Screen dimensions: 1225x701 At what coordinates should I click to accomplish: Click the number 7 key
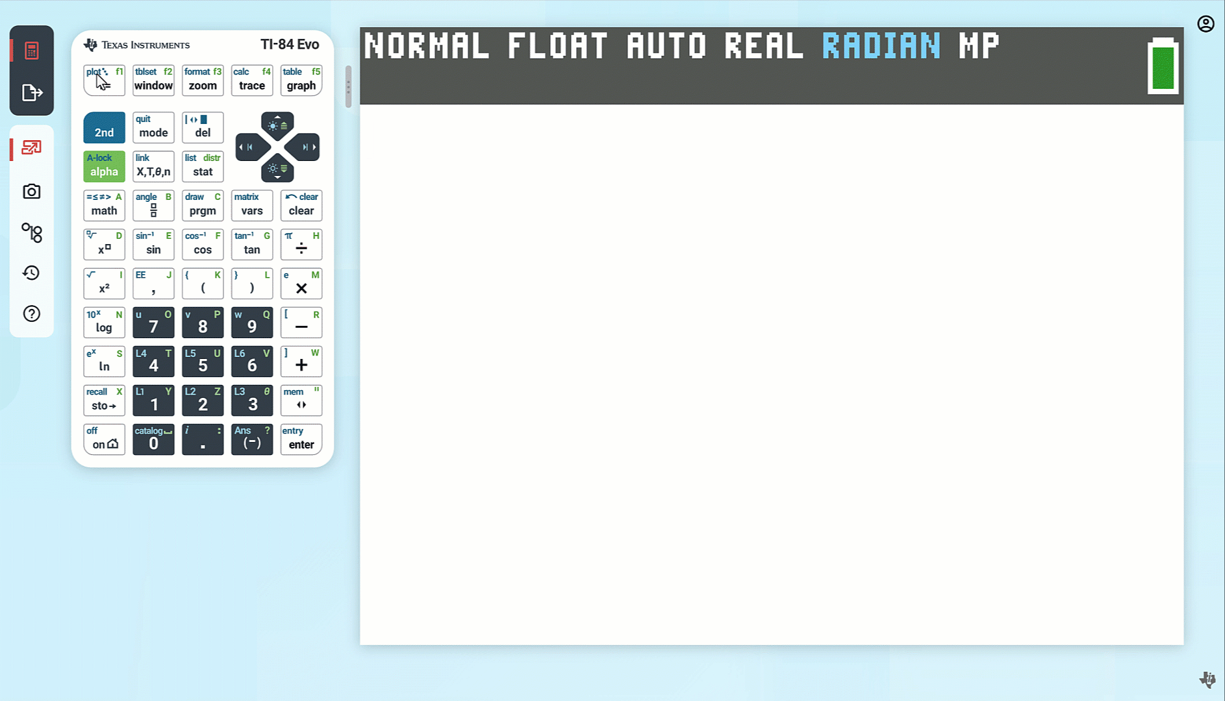tap(153, 323)
